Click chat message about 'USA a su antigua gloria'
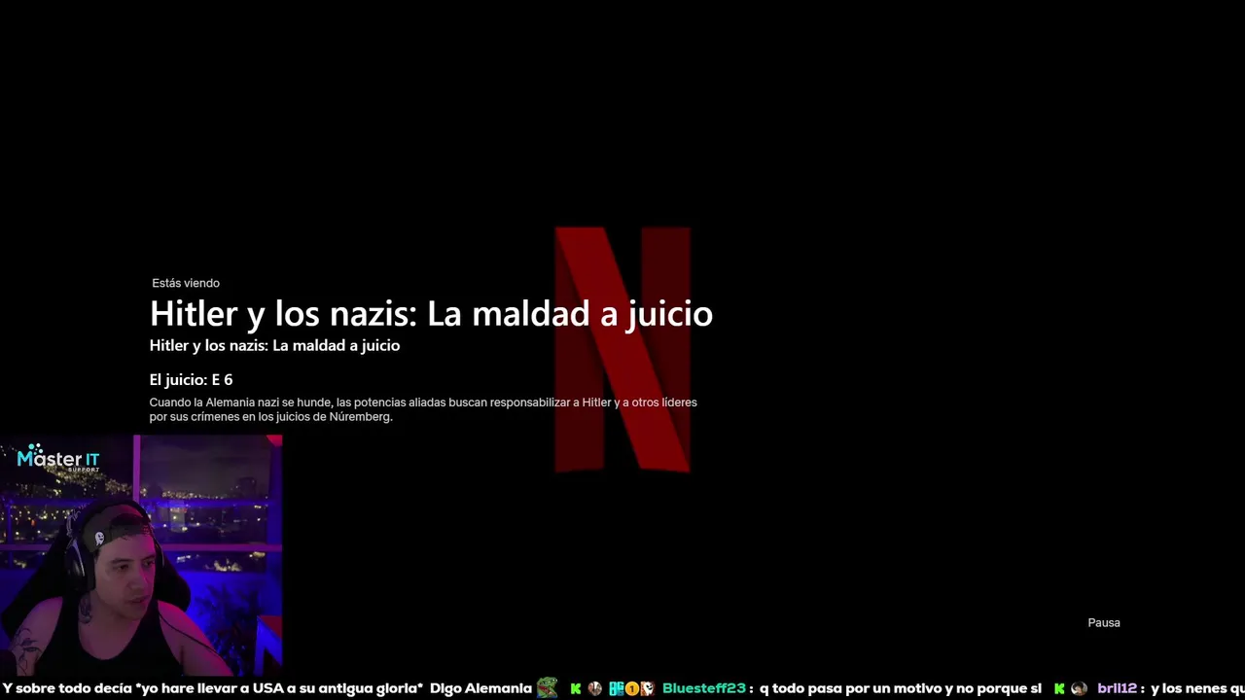 [x=212, y=688]
